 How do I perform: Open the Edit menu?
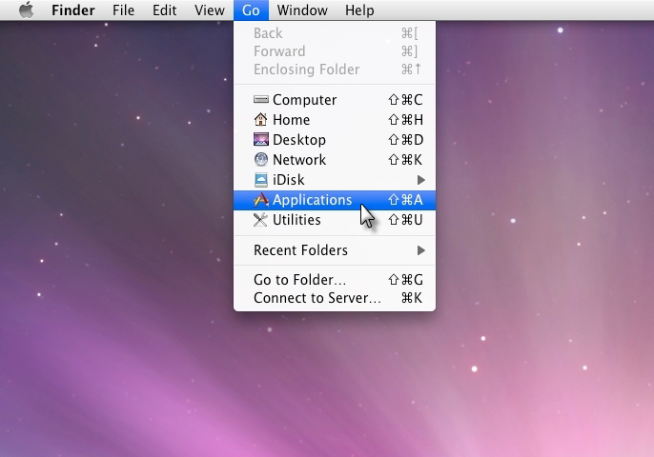(164, 10)
